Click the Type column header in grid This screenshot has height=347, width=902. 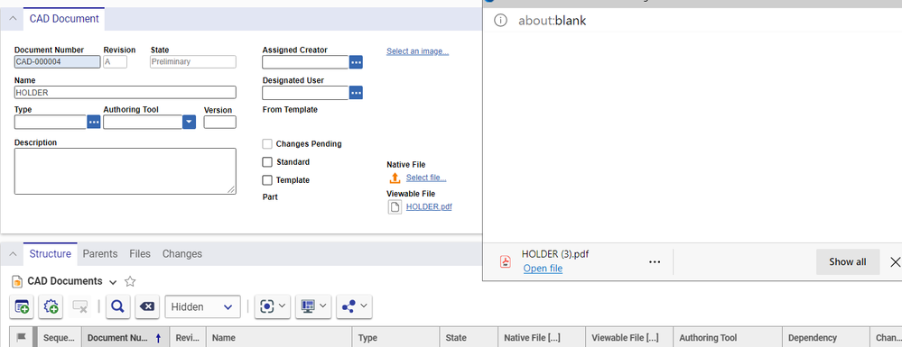coord(395,338)
